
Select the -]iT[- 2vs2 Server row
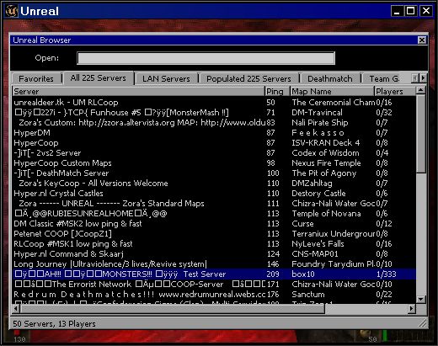(214, 153)
